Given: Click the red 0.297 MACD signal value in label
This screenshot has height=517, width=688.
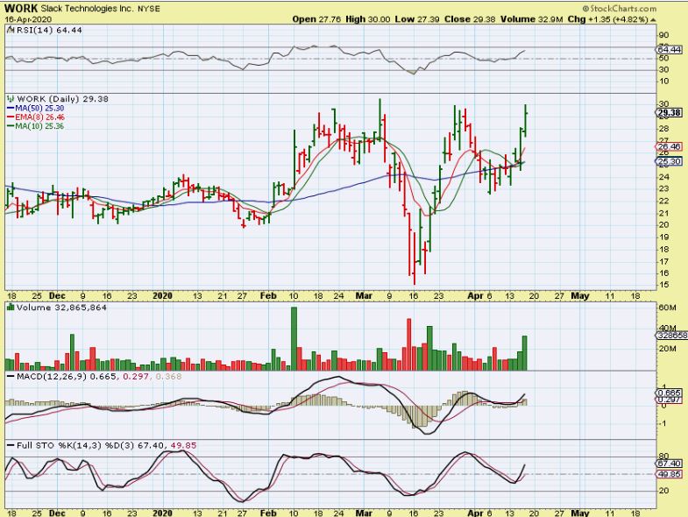Looking at the screenshot, I should point(137,377).
